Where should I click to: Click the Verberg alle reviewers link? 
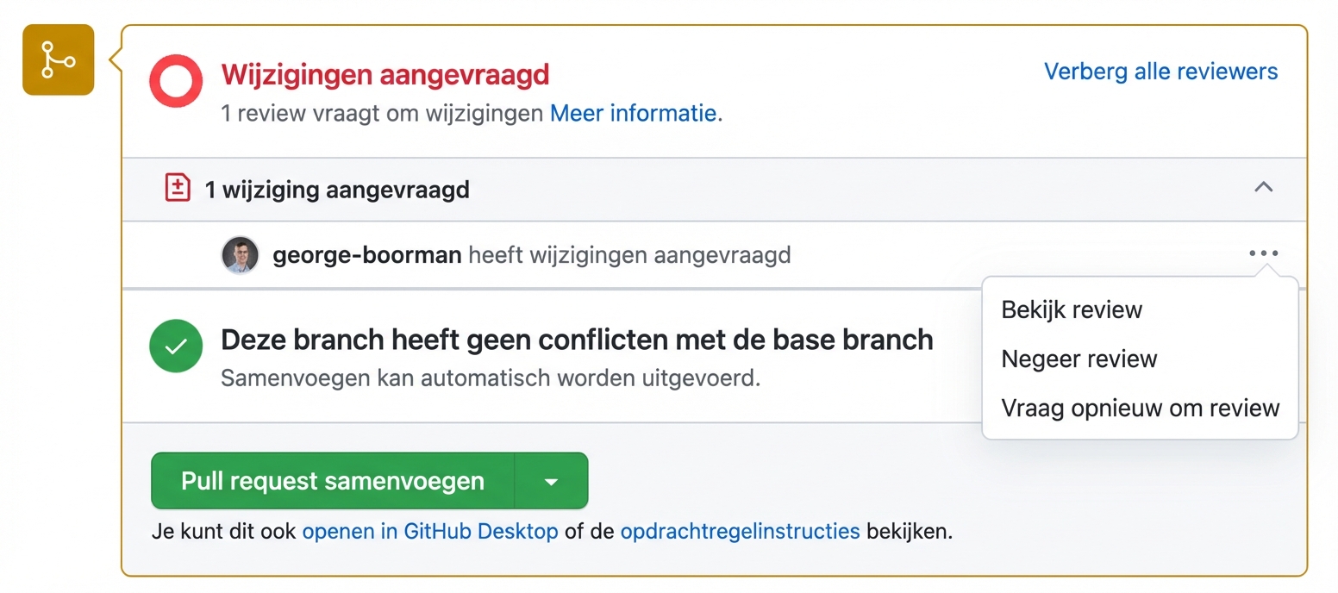[x=1160, y=72]
